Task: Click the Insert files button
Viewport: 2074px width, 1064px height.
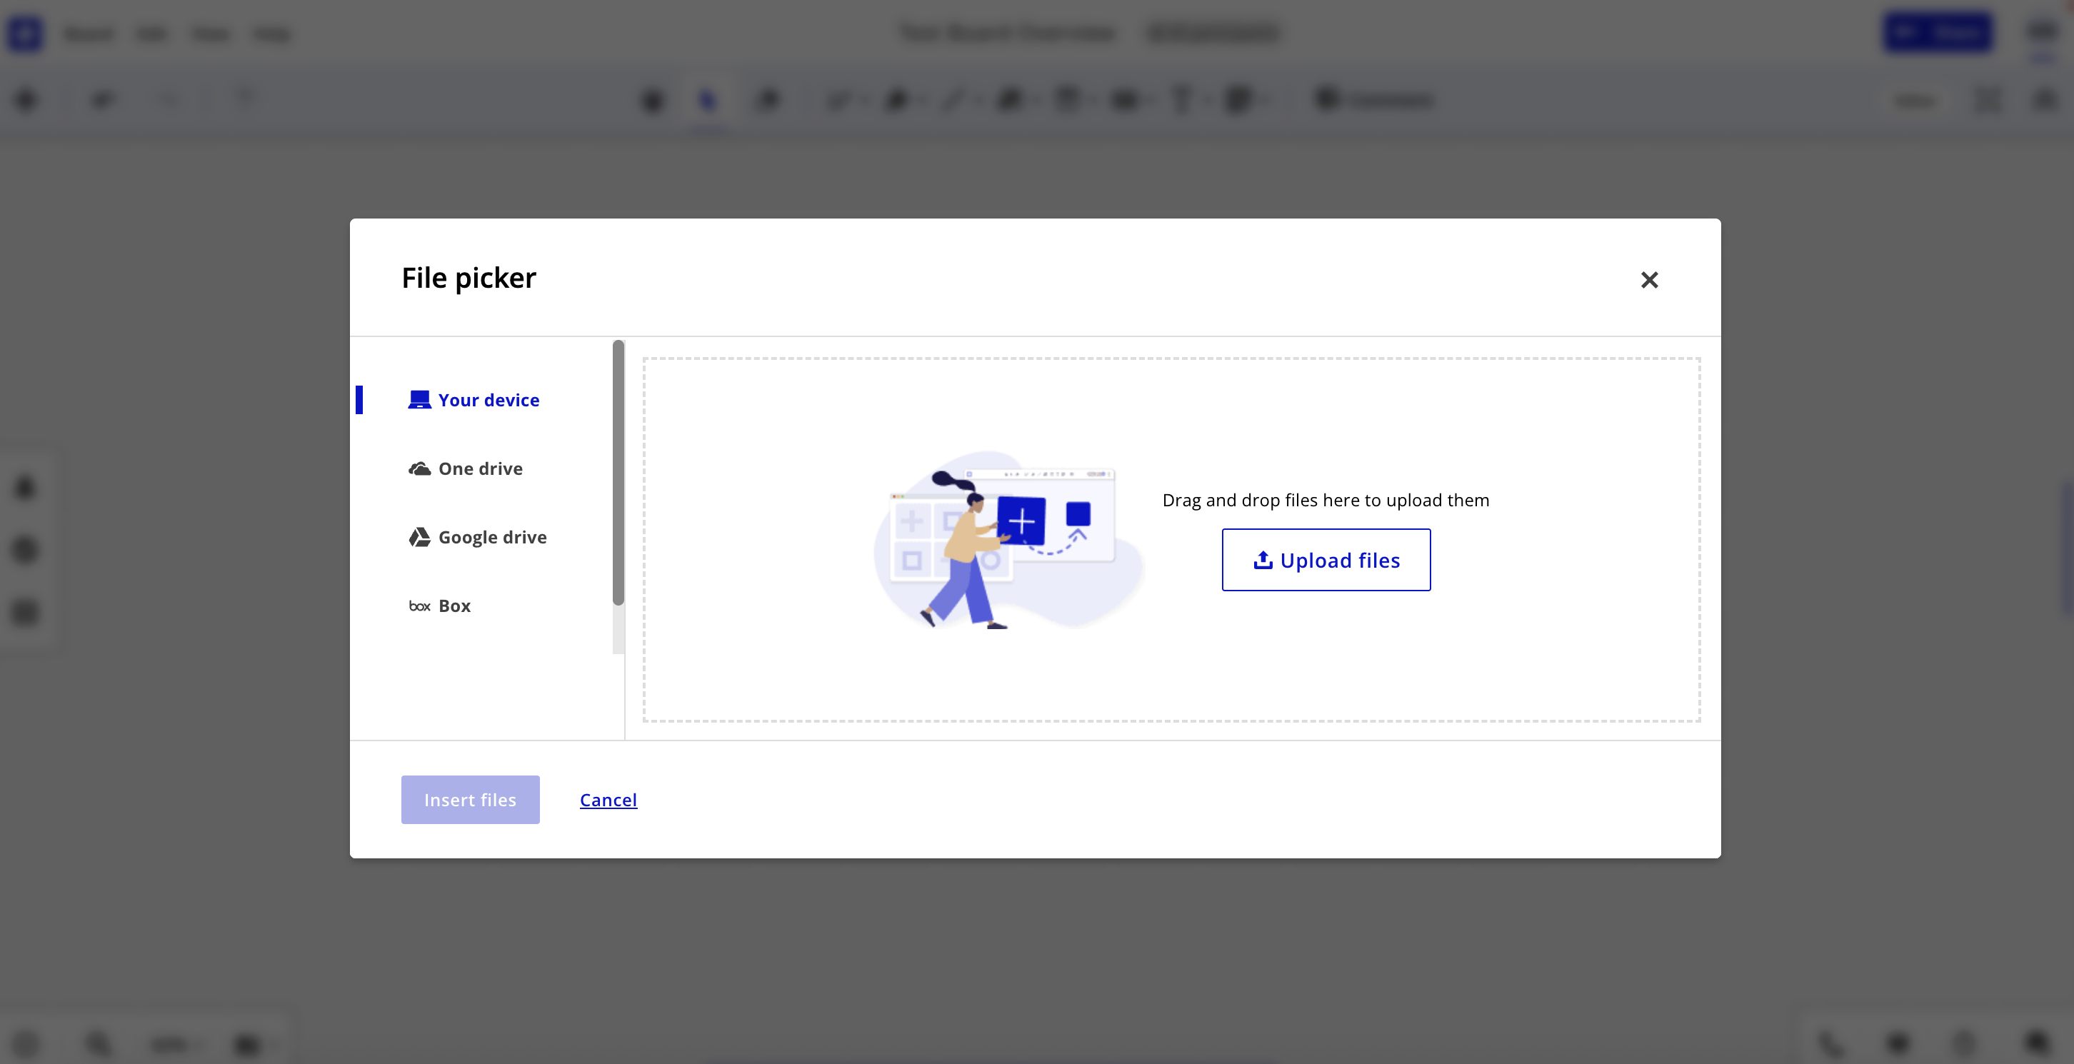Action: [x=470, y=799]
